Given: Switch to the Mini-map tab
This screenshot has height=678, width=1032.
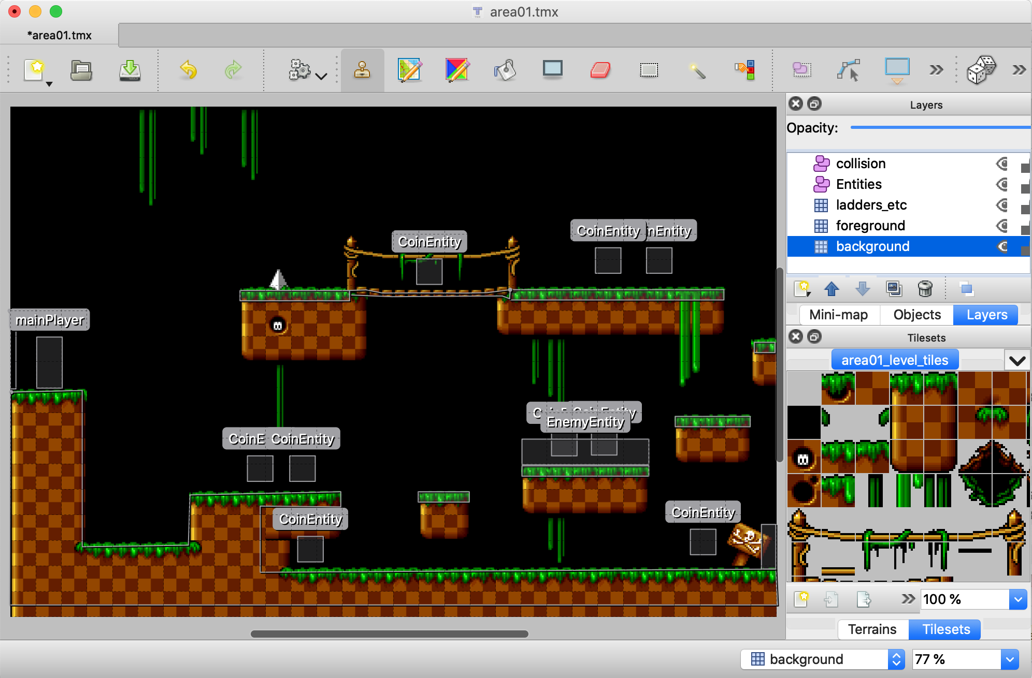Looking at the screenshot, I should (838, 315).
